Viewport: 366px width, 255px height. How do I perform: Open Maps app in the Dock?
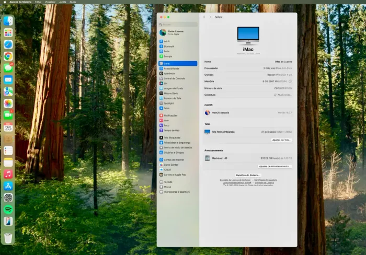pyautogui.click(x=8, y=91)
